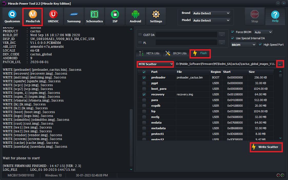Toggle select-all checkbox in Part header
The height and width of the screenshot is (180, 288).
tap(144, 72)
